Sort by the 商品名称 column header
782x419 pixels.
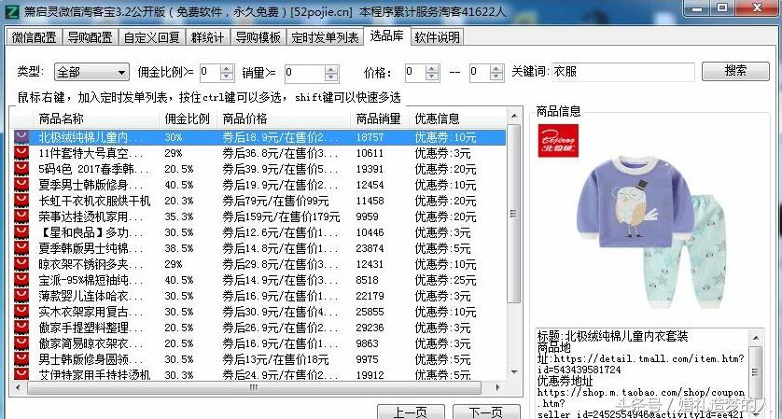pos(96,119)
